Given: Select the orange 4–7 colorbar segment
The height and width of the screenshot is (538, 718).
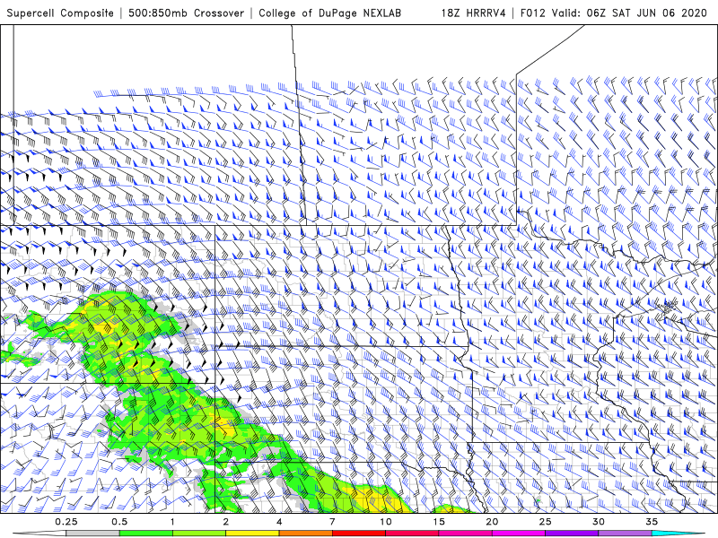Looking at the screenshot, I should click(305, 534).
